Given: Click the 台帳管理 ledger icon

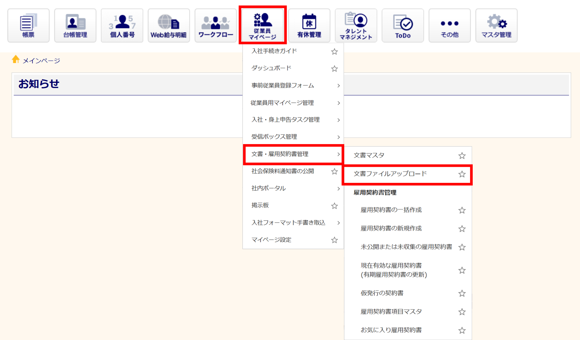Looking at the screenshot, I should (75, 25).
